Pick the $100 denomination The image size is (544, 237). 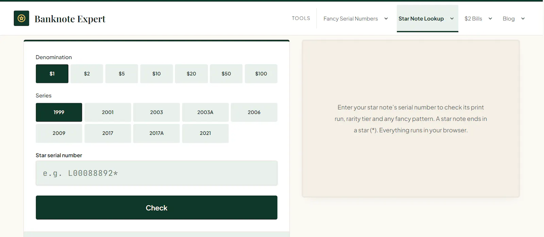[261, 74]
